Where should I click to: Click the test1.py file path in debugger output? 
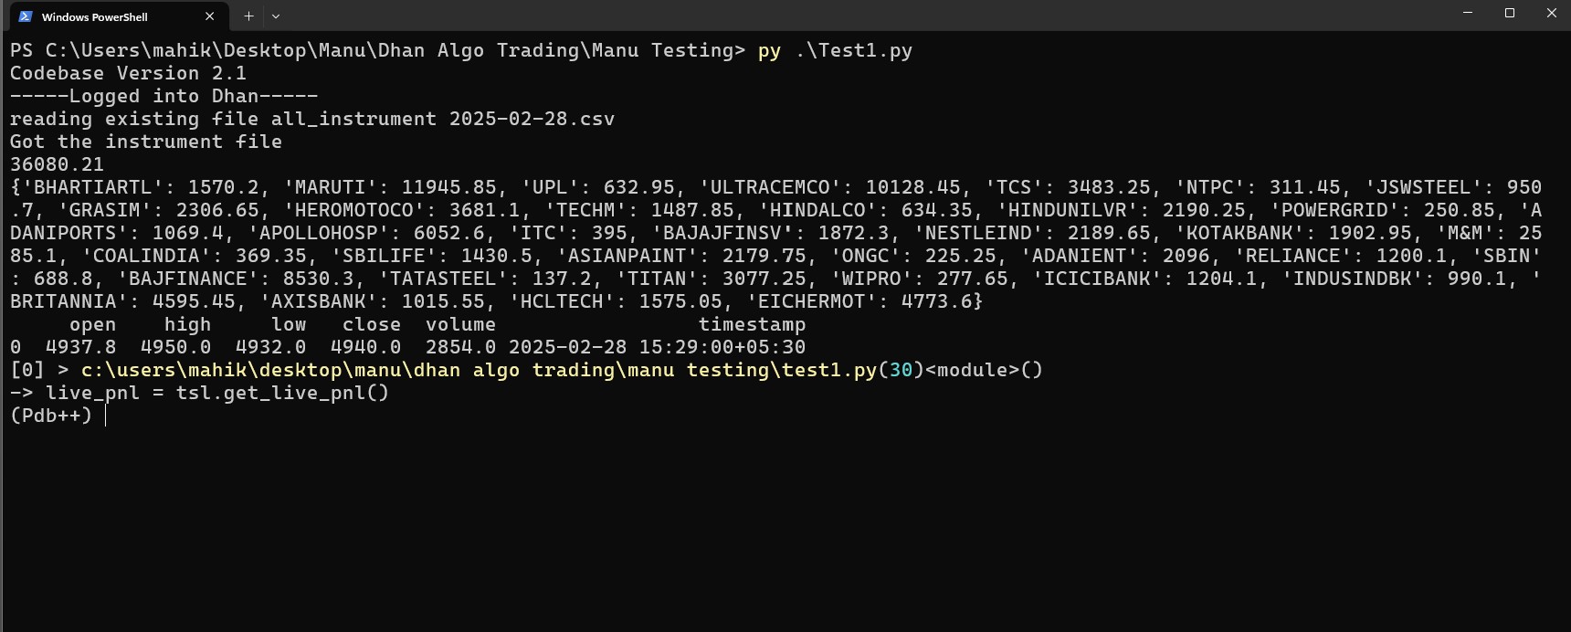479,370
